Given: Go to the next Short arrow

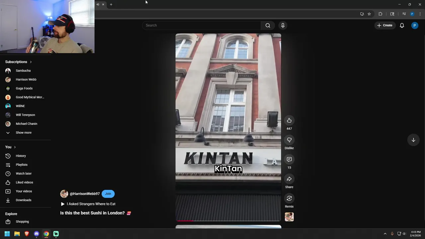Looking at the screenshot, I should [413, 140].
